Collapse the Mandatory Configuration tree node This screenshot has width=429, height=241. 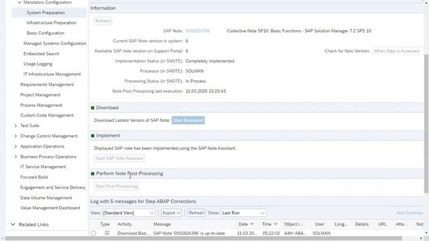pyautogui.click(x=19, y=3)
